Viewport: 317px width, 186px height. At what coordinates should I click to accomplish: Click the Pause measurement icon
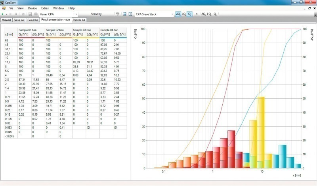click(11, 14)
